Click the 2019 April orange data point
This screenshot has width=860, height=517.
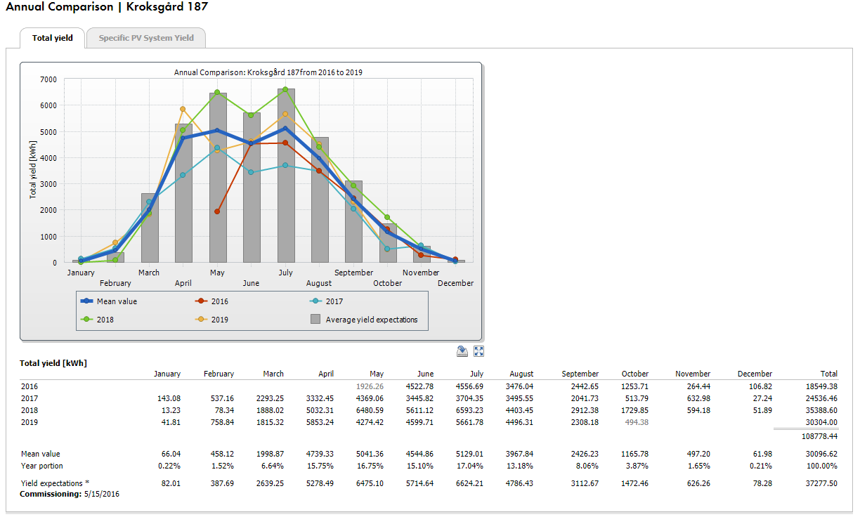[183, 109]
